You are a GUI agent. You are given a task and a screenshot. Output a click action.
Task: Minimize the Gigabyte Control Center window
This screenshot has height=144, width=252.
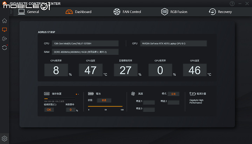(240, 4)
